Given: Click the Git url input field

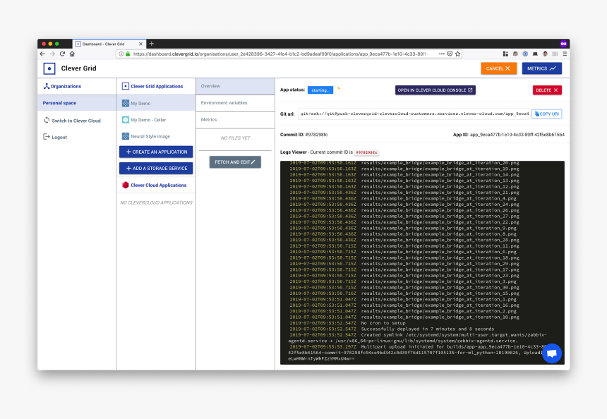Looking at the screenshot, I should pos(414,114).
